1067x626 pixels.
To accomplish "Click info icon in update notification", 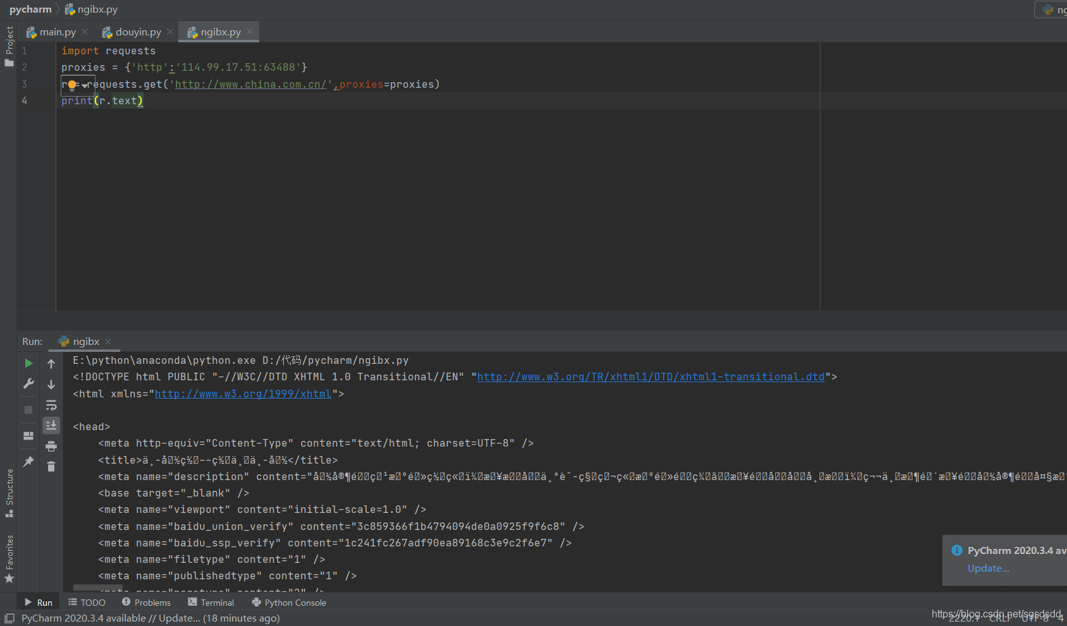I will (957, 550).
